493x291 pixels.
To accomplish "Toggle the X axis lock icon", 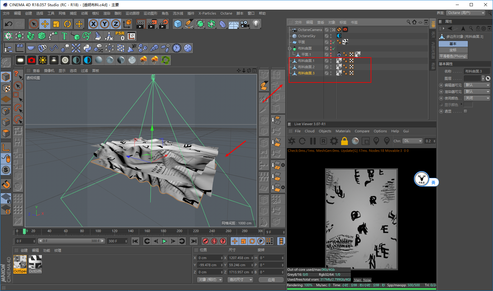I will pyautogui.click(x=93, y=24).
